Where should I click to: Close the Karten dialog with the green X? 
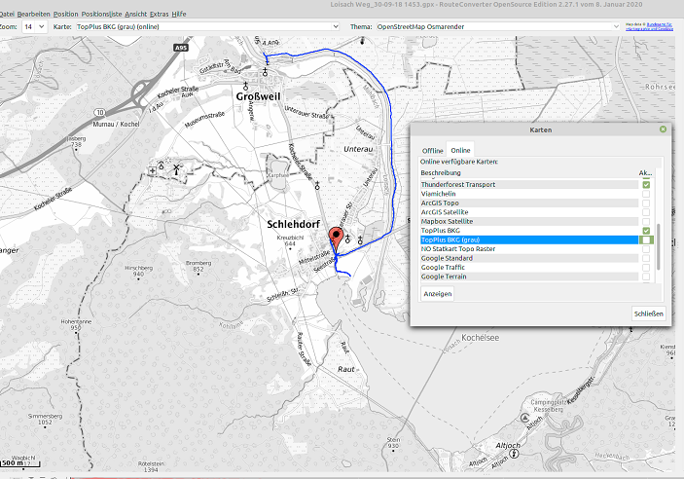point(663,129)
